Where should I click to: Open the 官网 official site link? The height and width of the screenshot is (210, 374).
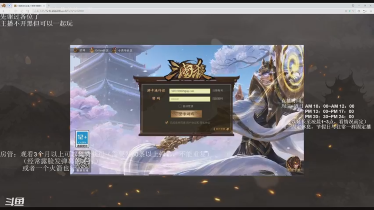[x=79, y=50]
